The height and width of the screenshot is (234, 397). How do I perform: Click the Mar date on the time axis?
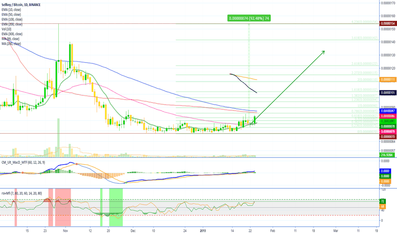[x=336, y=231]
